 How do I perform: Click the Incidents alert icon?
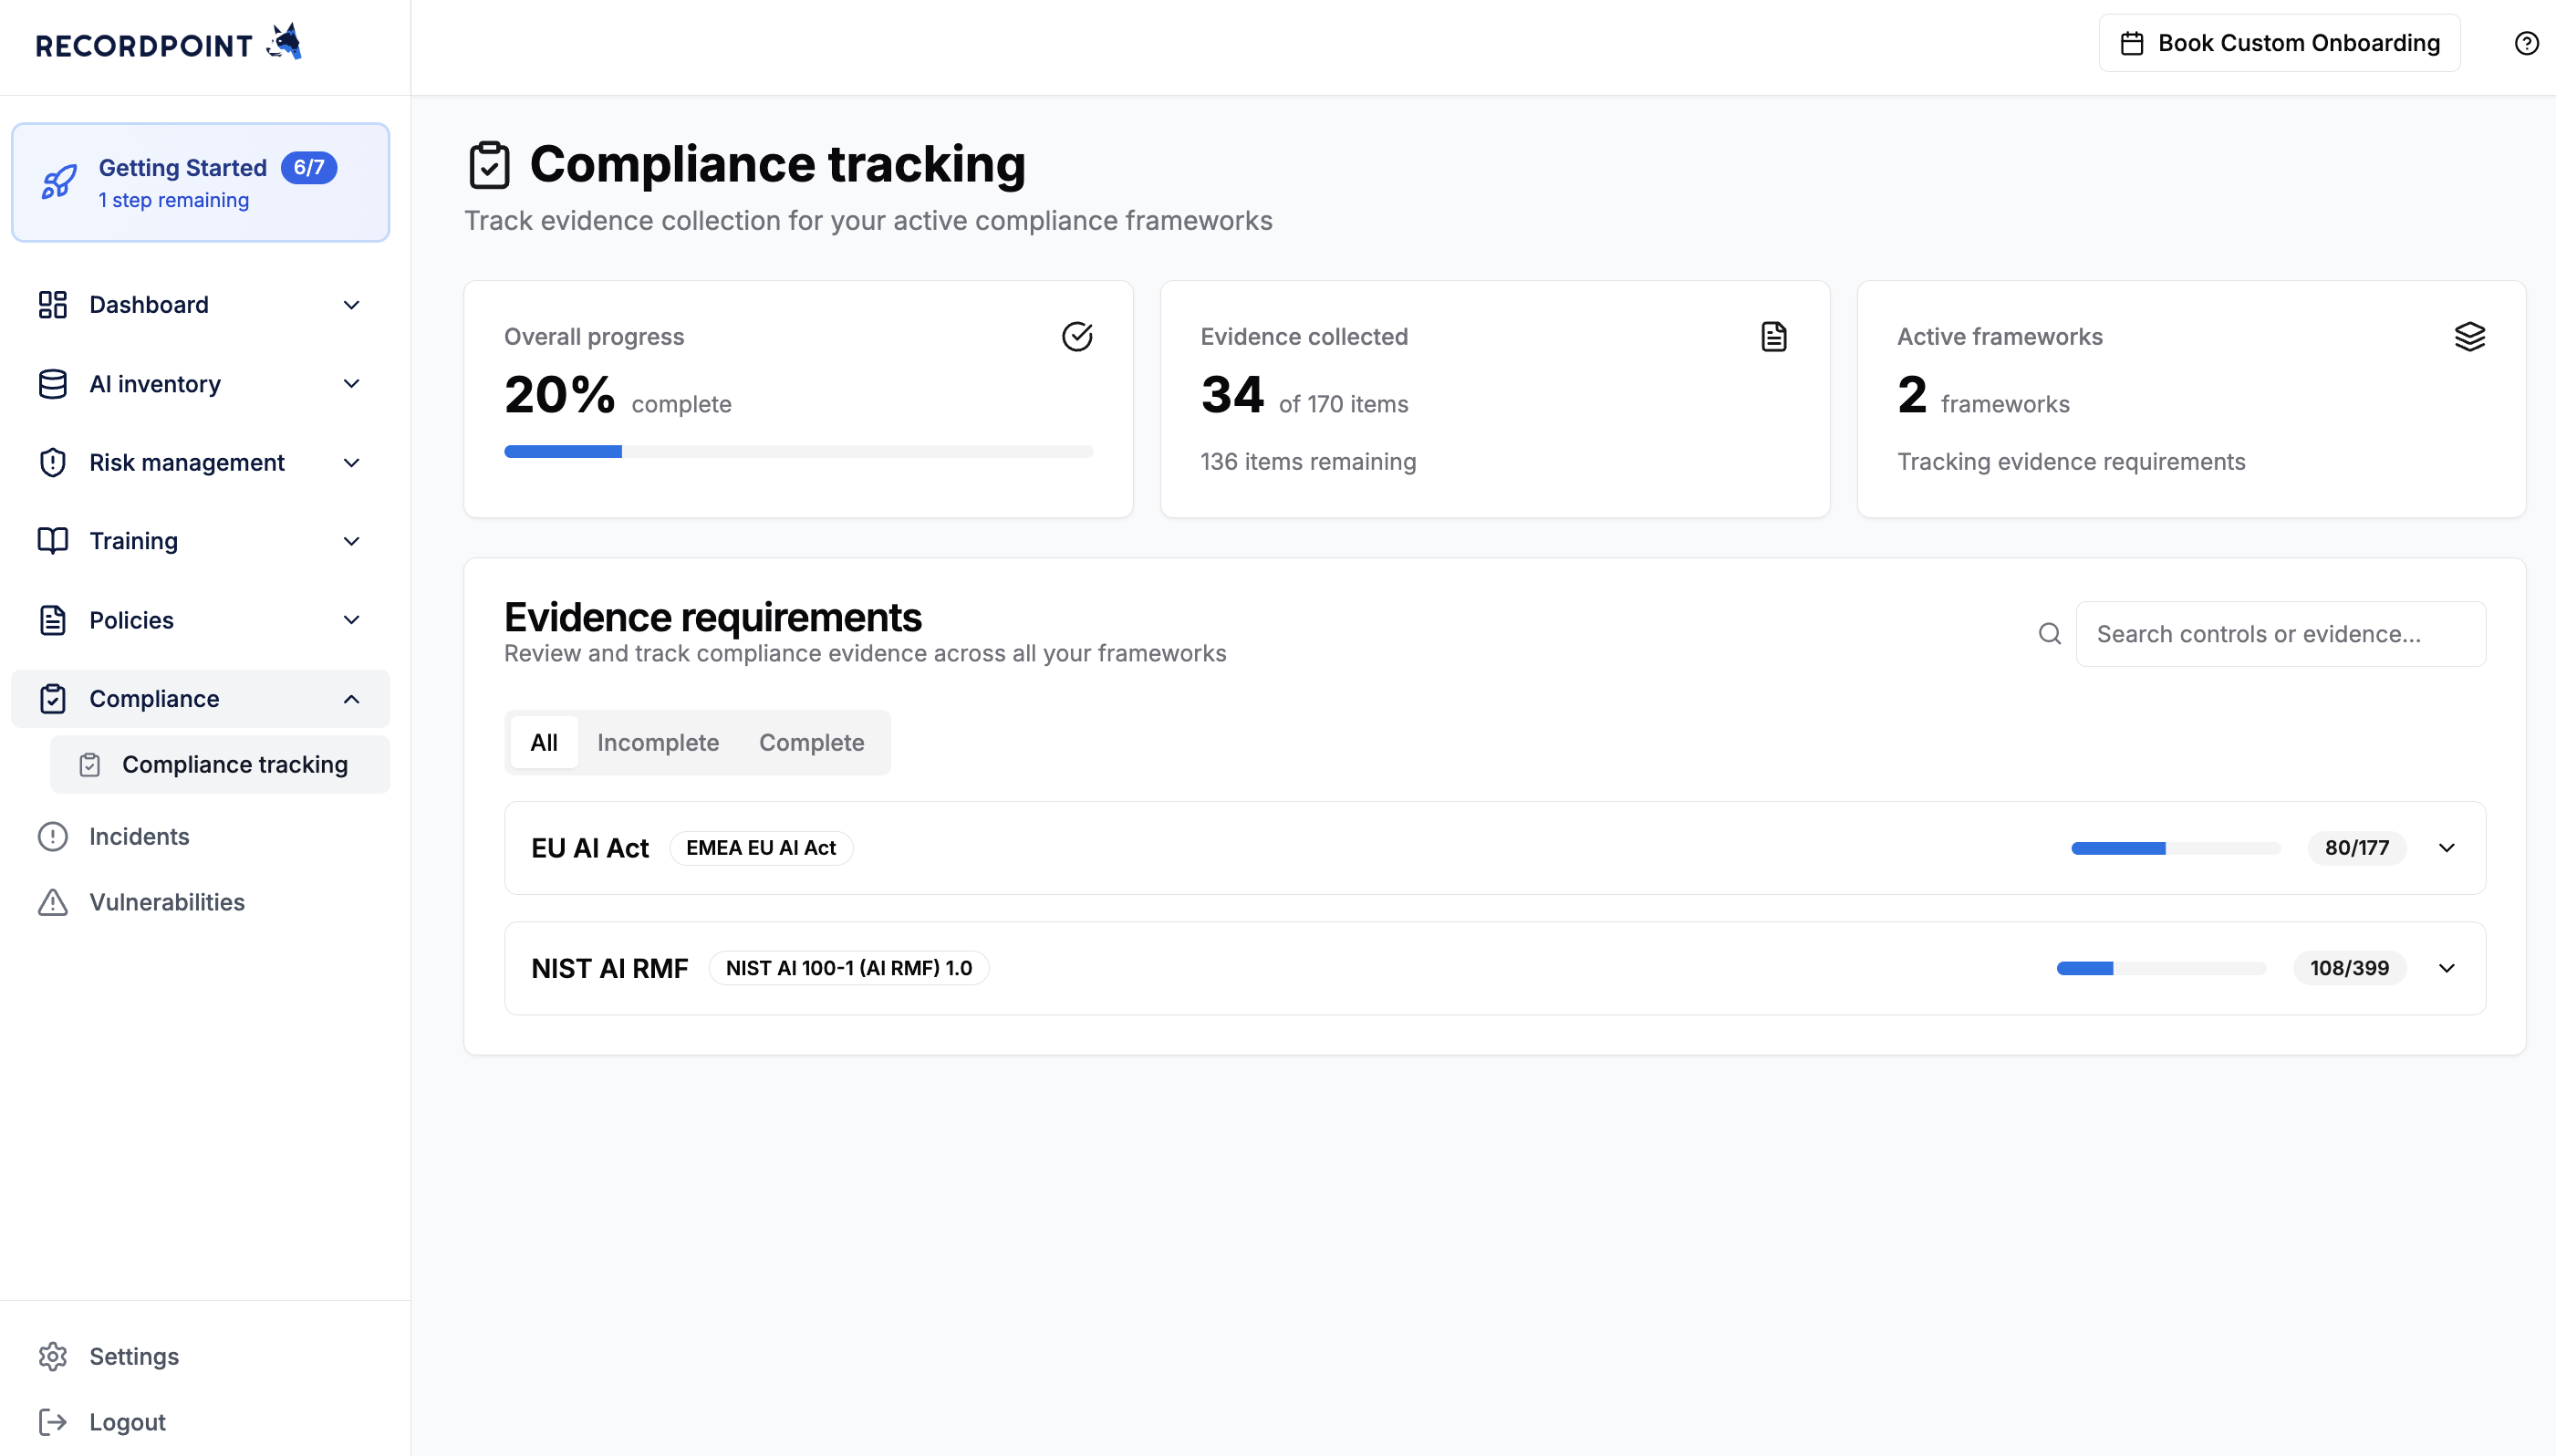point(52,836)
